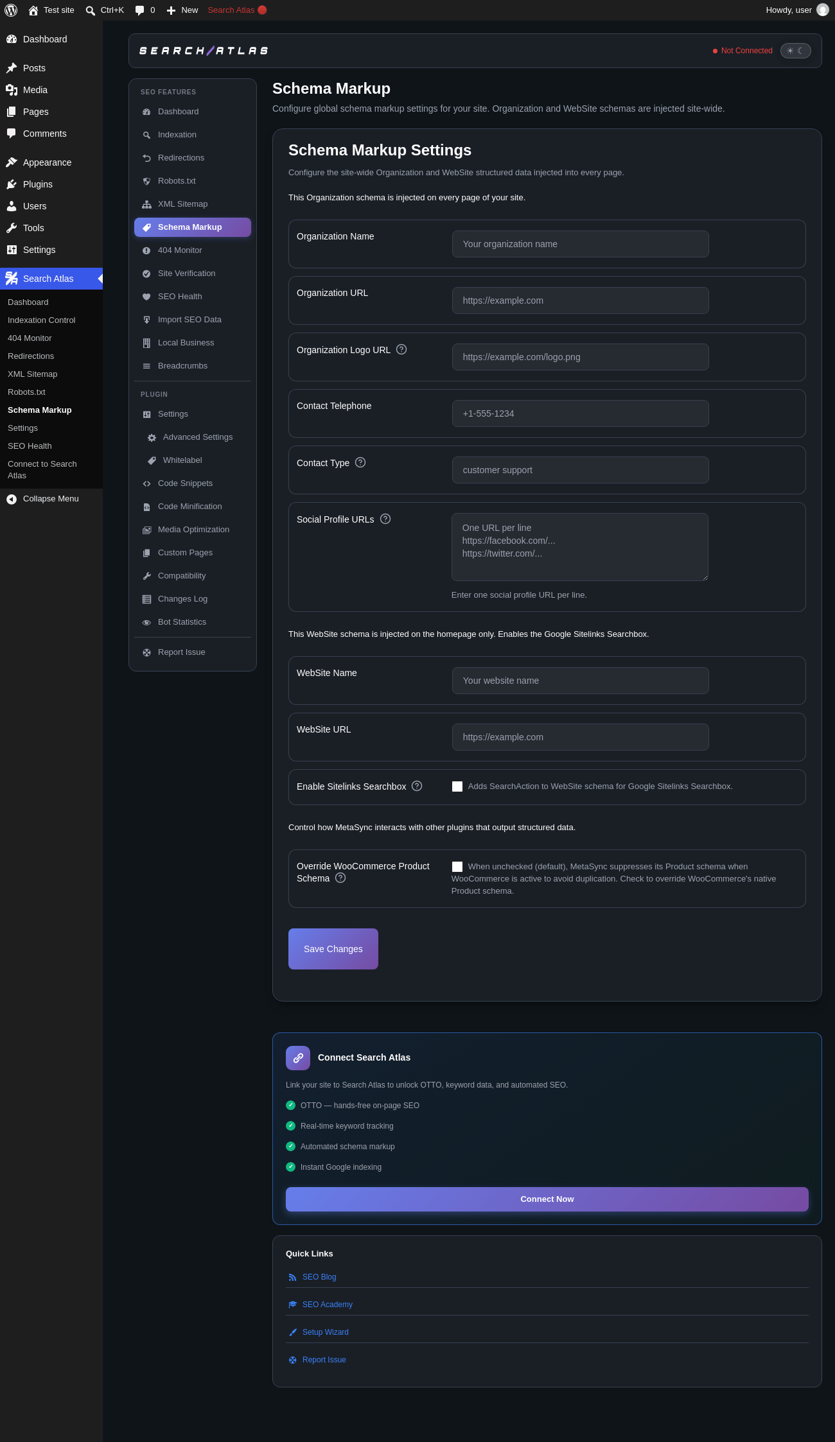Open the SEO Academy quick link
This screenshot has height=1442, width=835.
328,1305
